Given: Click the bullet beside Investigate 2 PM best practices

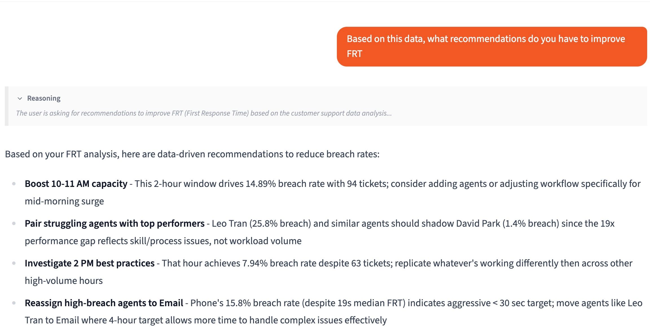Looking at the screenshot, I should pyautogui.click(x=14, y=262).
